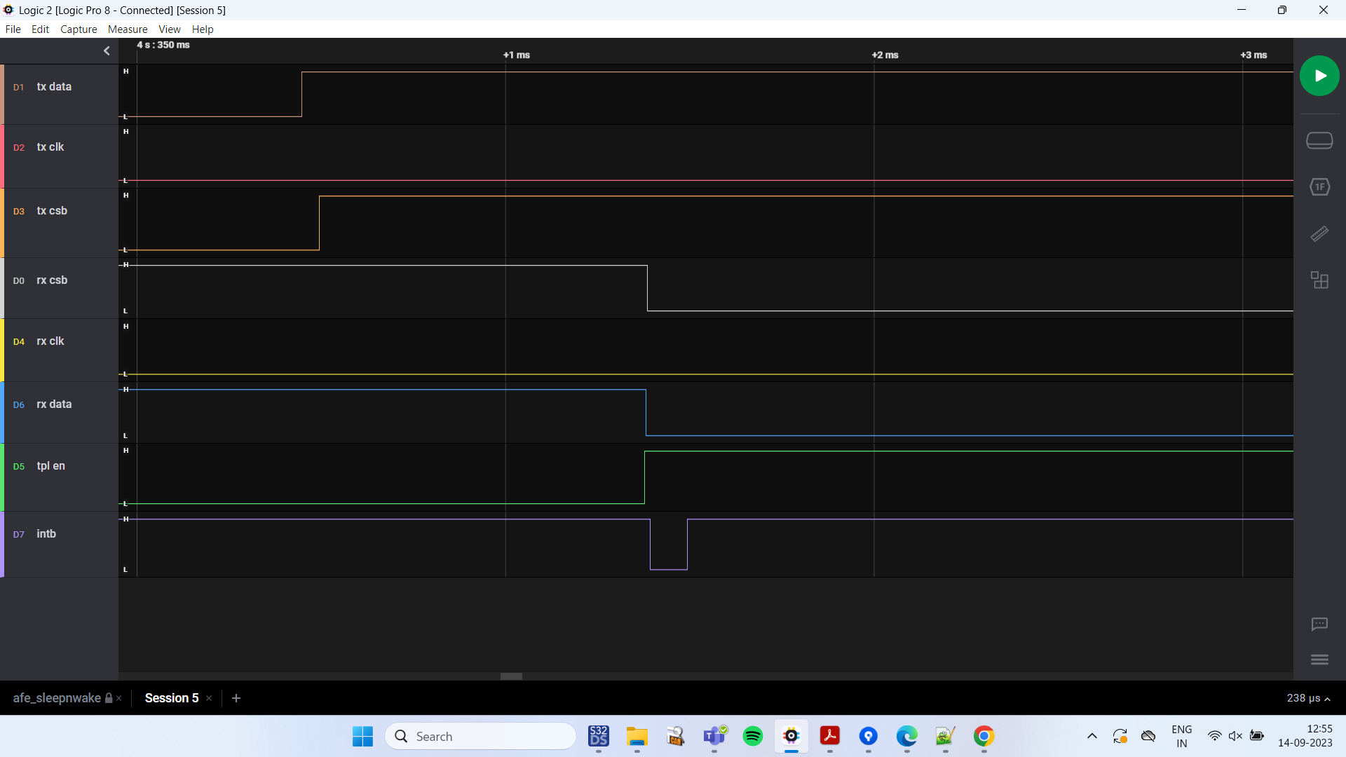Open the Analyzers panel icon
Viewport: 1346px width, 757px height.
coord(1319,187)
